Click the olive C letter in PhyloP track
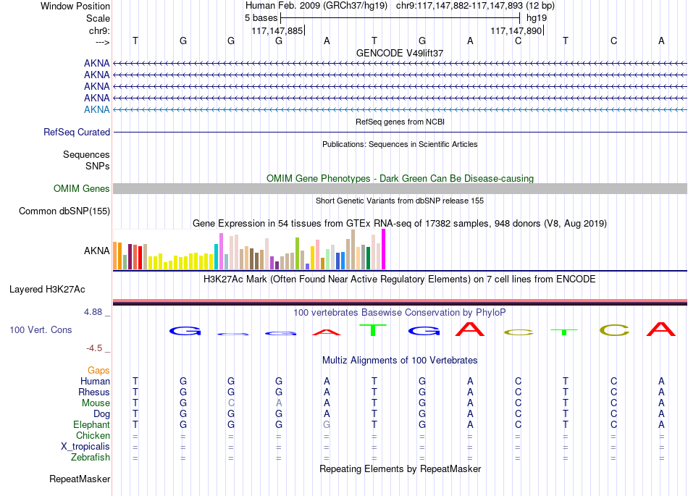 pos(614,330)
